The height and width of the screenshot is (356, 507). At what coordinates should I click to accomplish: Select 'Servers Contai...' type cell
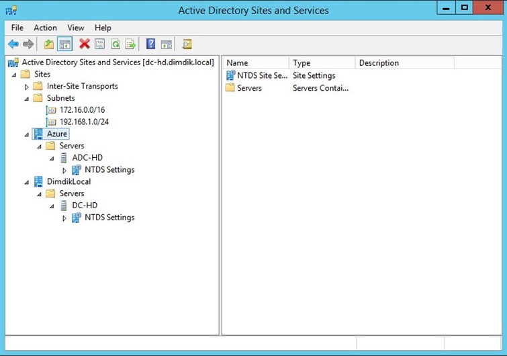320,88
